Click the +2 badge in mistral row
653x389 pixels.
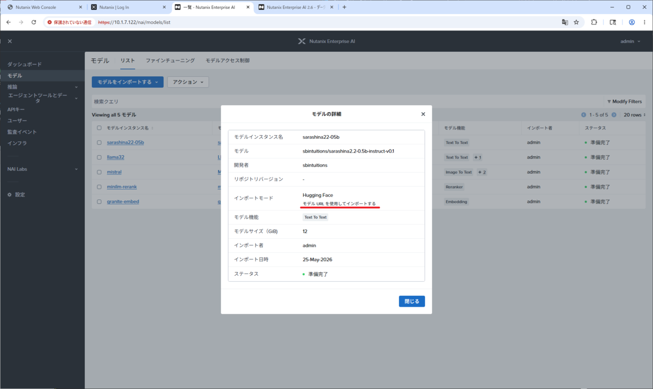[482, 172]
